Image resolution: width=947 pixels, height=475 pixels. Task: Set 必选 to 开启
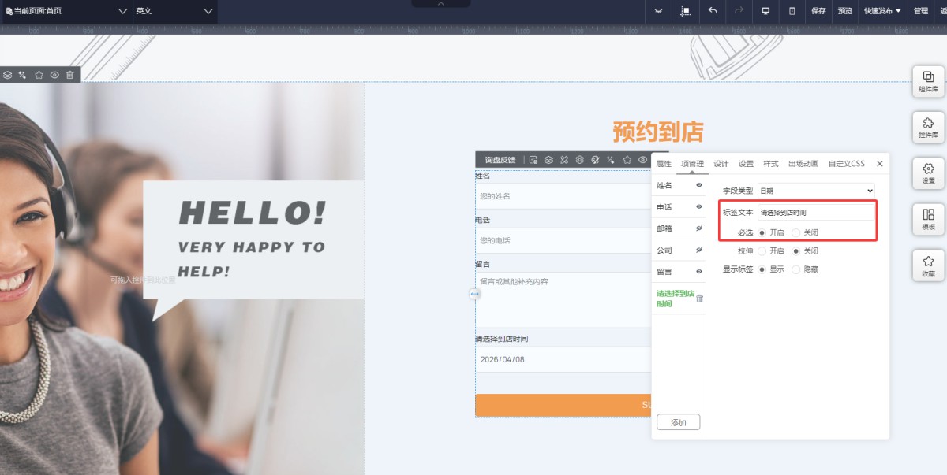tap(762, 232)
